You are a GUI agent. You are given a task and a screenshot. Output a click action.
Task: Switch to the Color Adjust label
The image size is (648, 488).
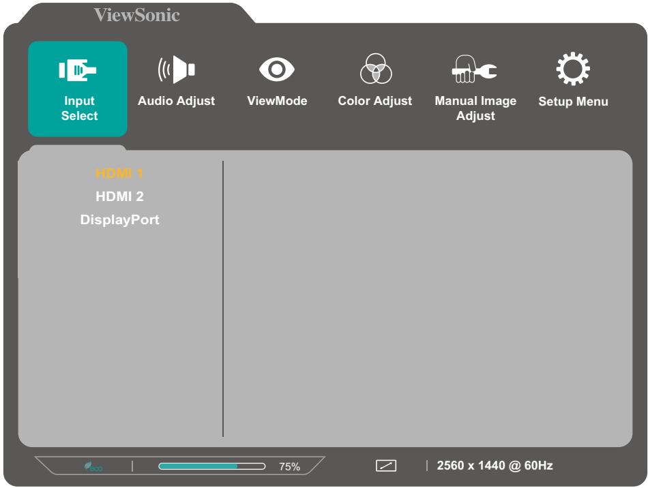click(x=375, y=101)
